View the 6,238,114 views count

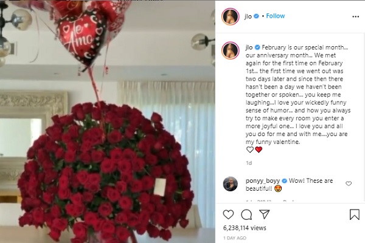point(245,228)
